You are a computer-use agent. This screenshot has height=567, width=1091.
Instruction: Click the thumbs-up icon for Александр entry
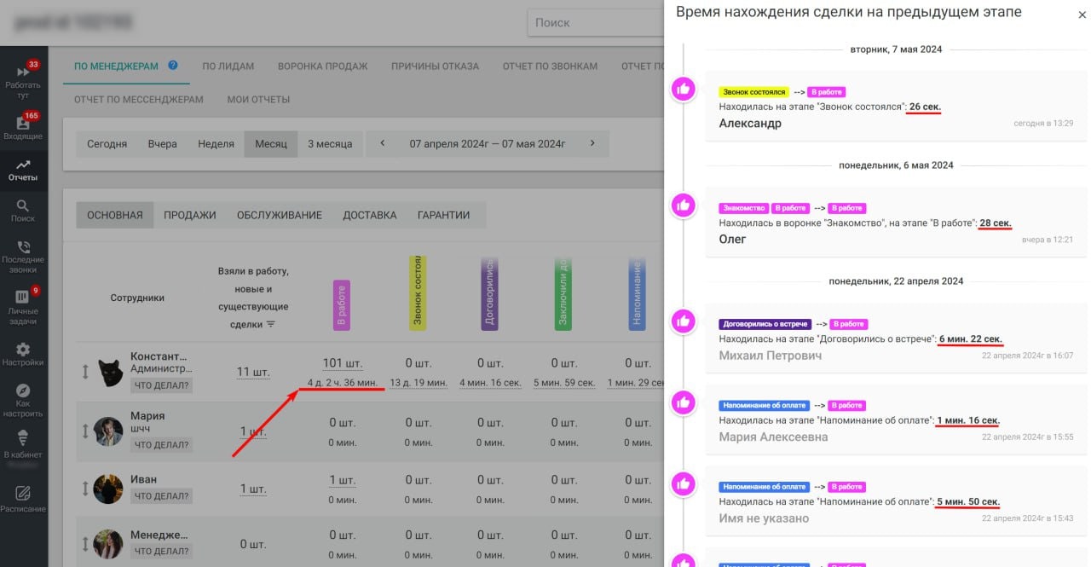pyautogui.click(x=683, y=88)
